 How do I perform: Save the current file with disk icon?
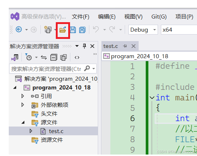pos(73,30)
